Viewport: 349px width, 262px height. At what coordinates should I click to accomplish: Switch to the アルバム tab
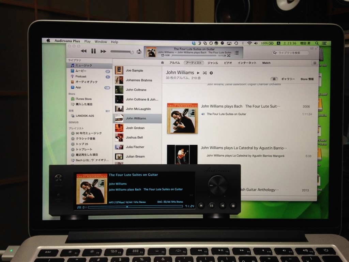[174, 63]
